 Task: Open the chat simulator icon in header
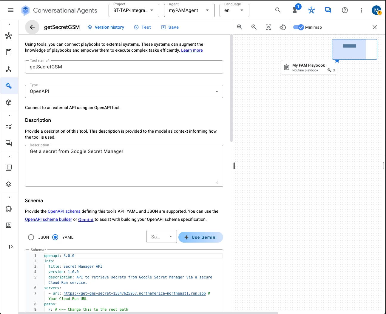[328, 10]
